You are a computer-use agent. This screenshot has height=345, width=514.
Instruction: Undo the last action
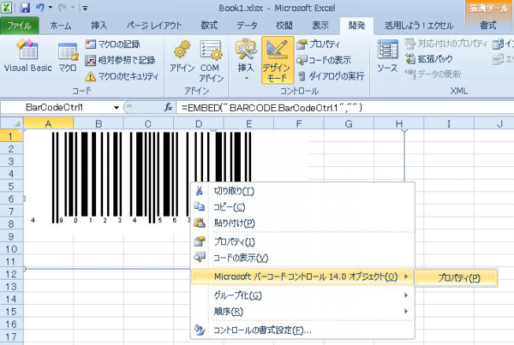40,8
